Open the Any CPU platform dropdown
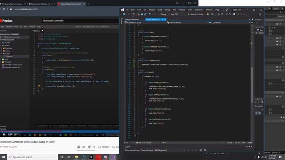 point(178,14)
